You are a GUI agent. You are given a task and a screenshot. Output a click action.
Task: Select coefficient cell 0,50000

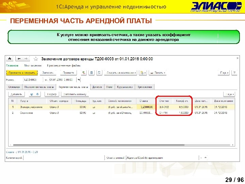(x=182, y=107)
